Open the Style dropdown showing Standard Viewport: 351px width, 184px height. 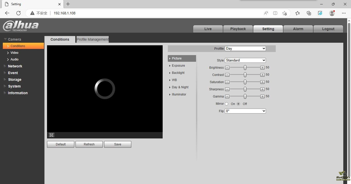tap(245, 60)
